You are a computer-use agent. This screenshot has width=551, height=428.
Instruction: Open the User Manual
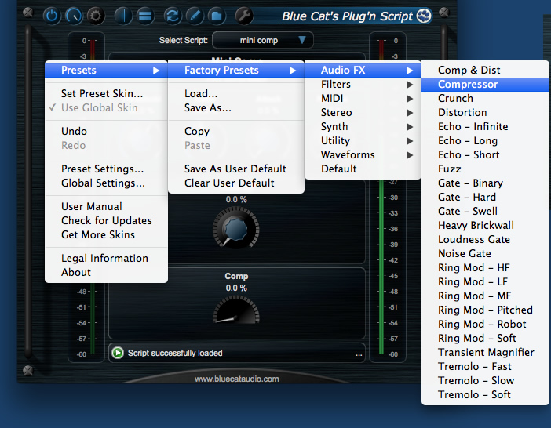point(106,206)
